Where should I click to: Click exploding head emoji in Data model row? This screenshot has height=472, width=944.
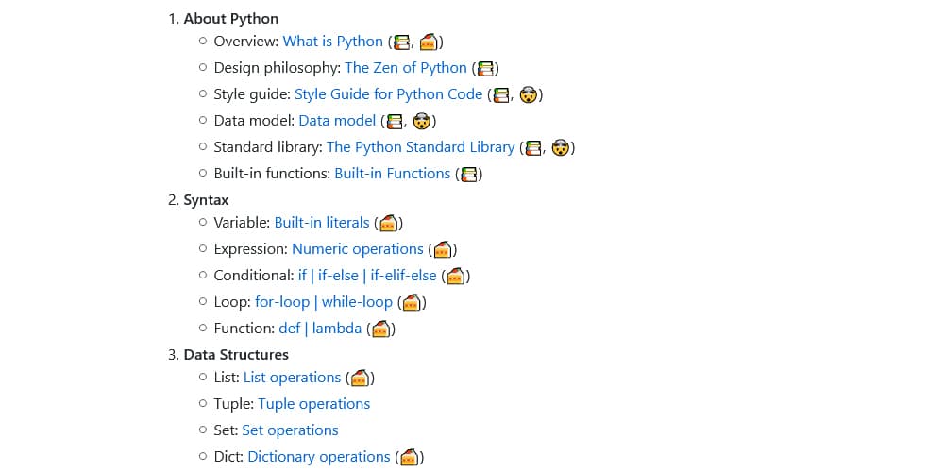tap(421, 122)
